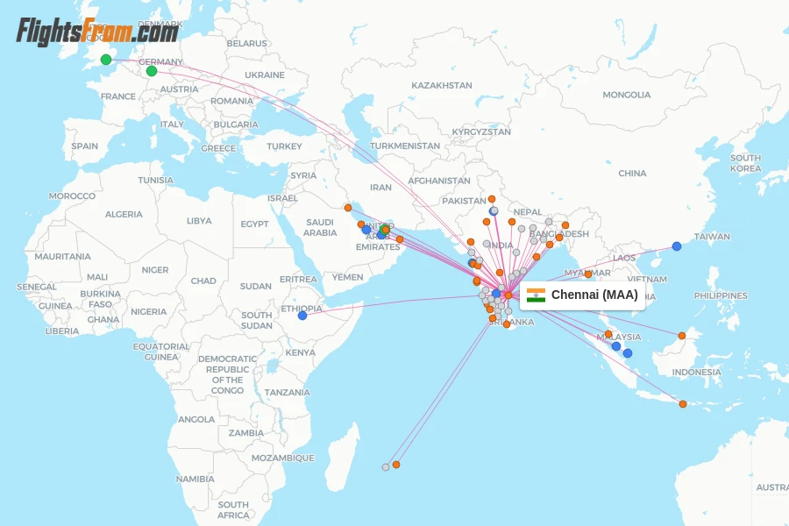Select gray marker in ocean east of Madagascar
The image size is (789, 526).
(386, 467)
